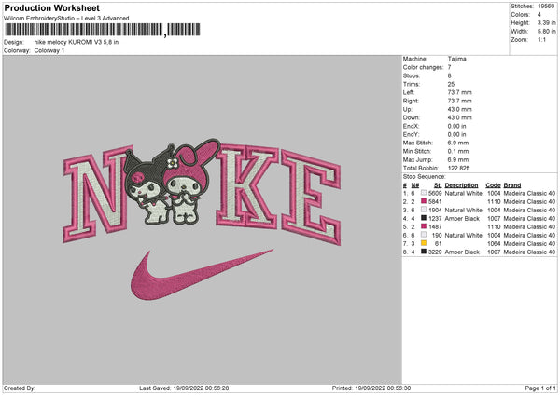Click stitch count '5609' in row 1

coord(435,193)
